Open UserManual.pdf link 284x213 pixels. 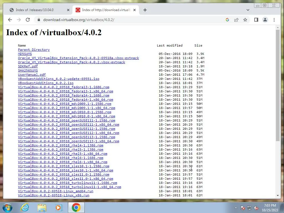32,75
